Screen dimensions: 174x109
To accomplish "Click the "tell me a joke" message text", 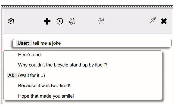I will tap(47, 43).
